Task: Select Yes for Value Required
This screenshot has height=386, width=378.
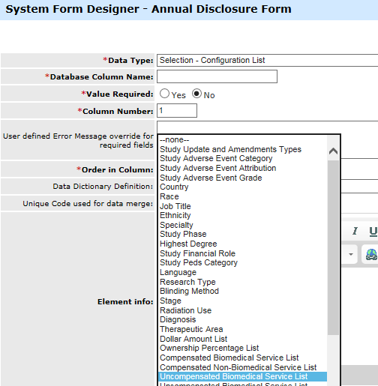Action: [164, 94]
